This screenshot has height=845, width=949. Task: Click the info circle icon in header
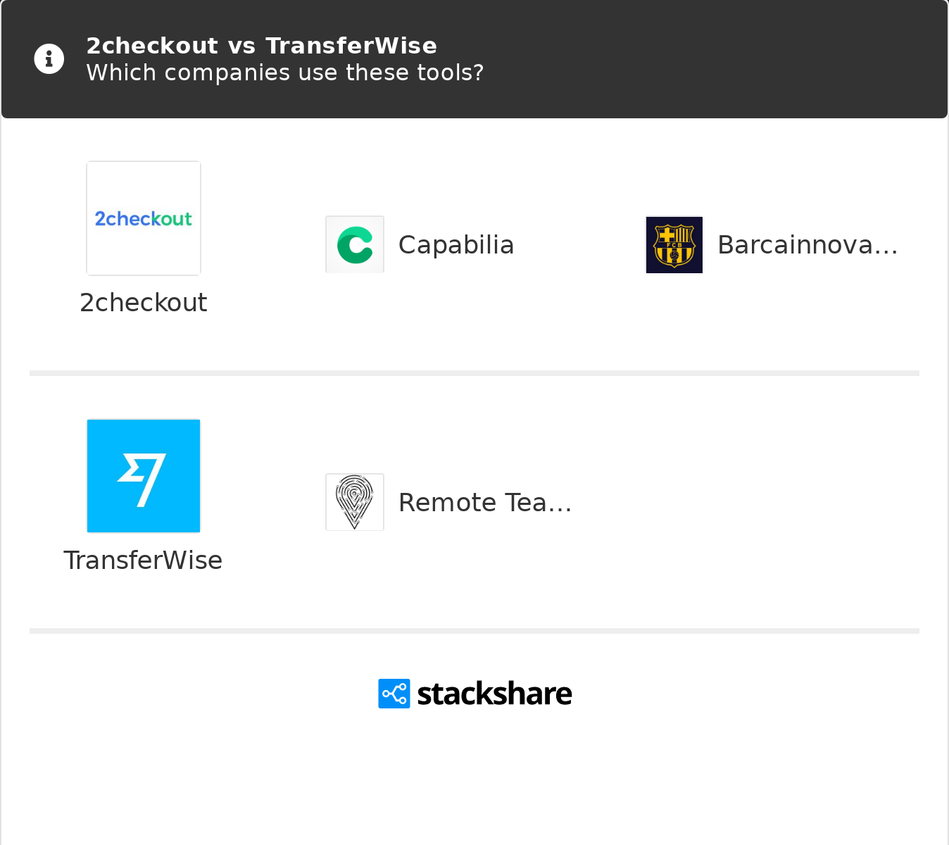point(49,59)
